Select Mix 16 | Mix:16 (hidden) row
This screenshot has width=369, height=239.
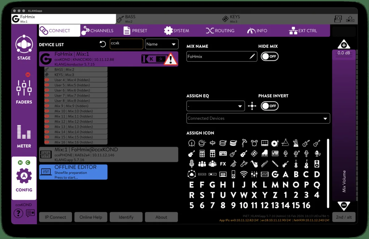[x=76, y=142]
